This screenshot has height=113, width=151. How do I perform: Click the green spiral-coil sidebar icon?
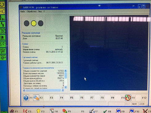3,57
